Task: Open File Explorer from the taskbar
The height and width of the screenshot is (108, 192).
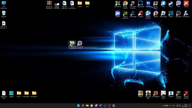Action: click(87, 106)
